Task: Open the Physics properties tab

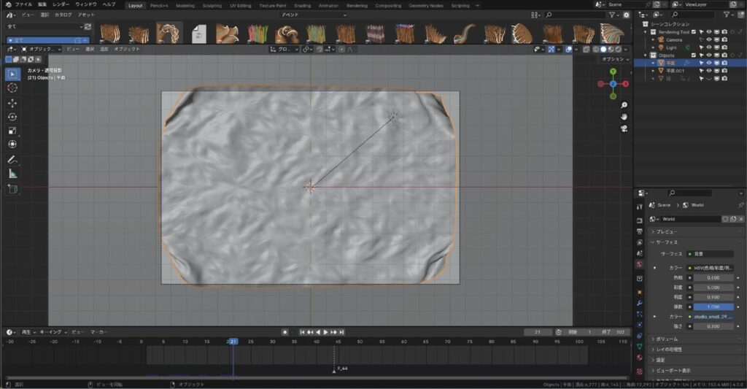Action: (639, 325)
